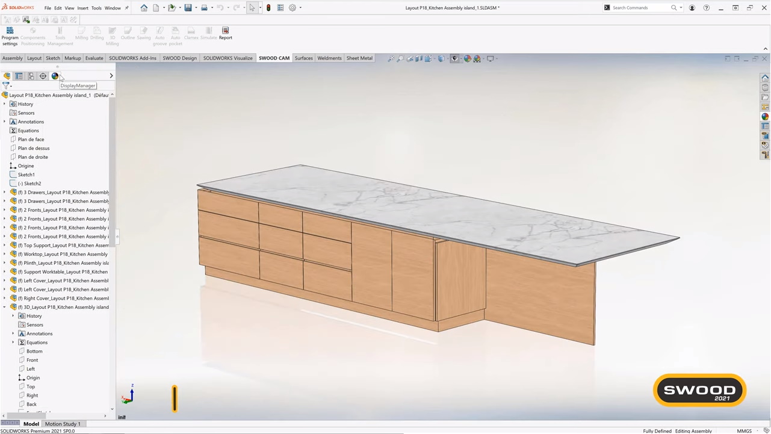Screen dimensions: 771x434
Task: Click the Rebuild traffic light icon
Action: [x=268, y=8]
